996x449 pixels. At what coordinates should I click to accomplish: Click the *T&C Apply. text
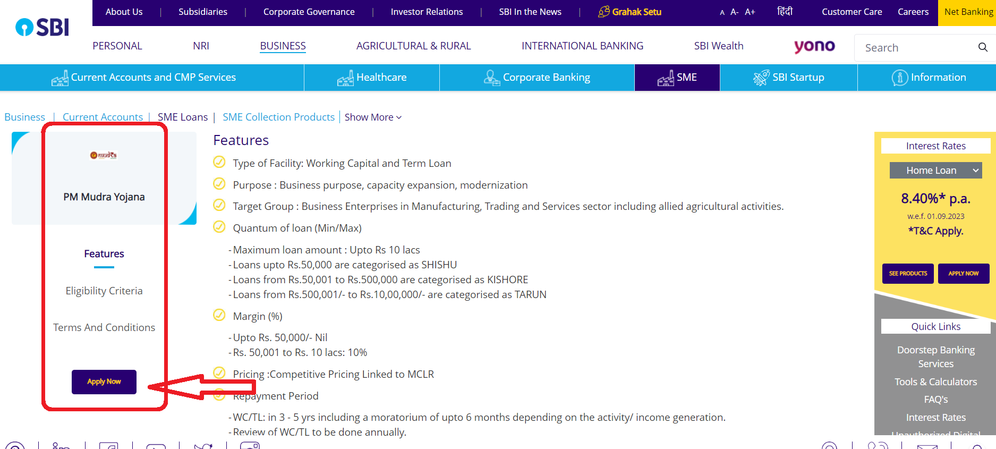935,231
